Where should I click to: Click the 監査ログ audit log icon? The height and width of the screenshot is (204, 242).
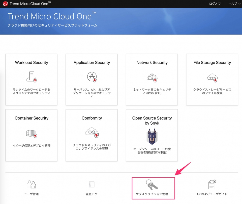pyautogui.click(x=92, y=185)
